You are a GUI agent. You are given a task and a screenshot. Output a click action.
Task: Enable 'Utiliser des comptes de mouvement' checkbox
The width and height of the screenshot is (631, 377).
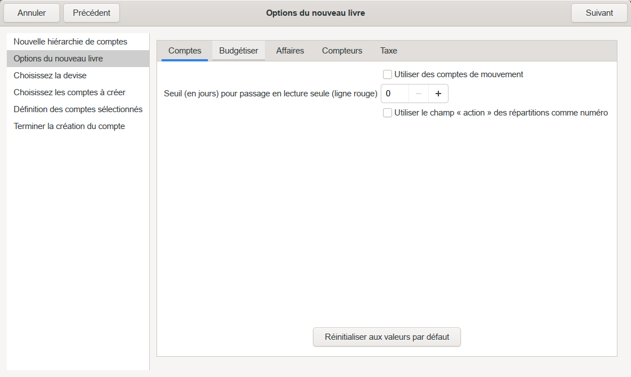click(388, 74)
